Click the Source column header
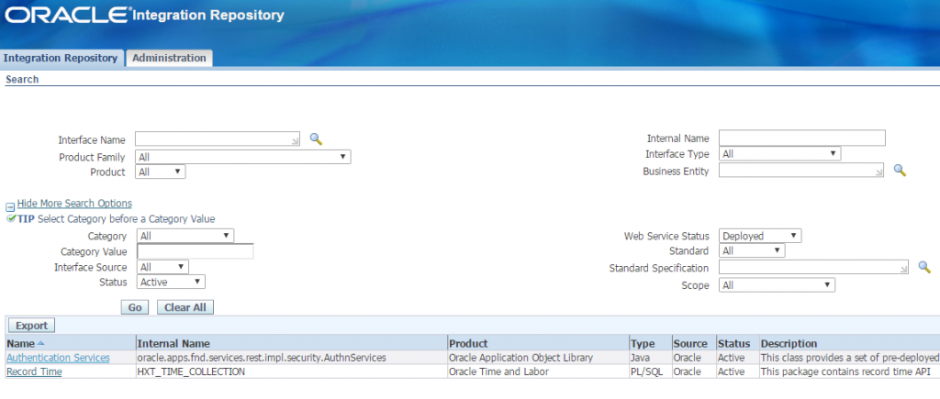The image size is (940, 399). click(690, 344)
